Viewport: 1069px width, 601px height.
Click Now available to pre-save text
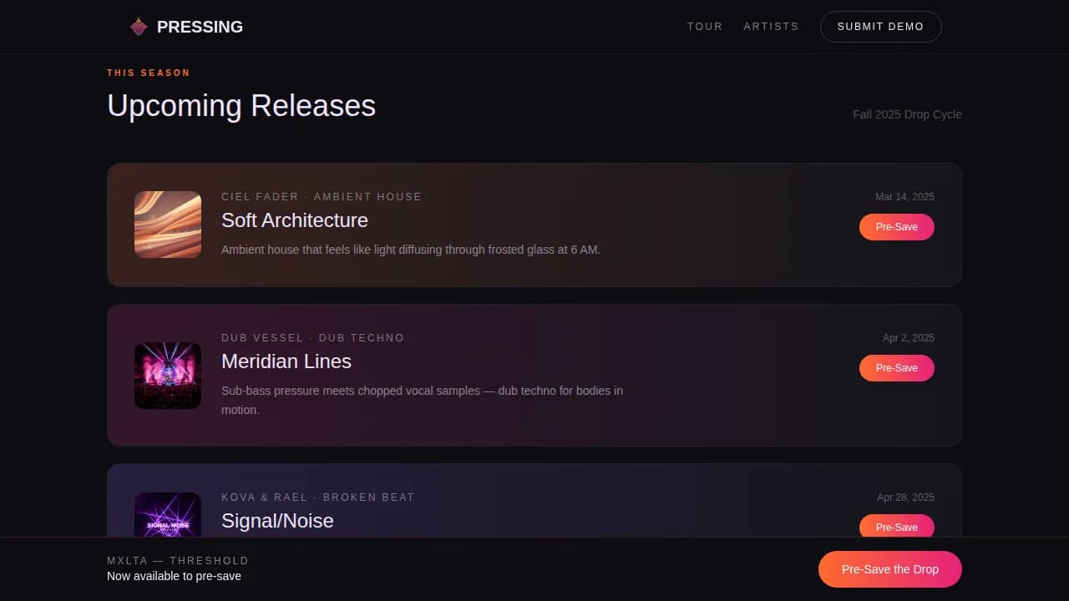pos(174,576)
